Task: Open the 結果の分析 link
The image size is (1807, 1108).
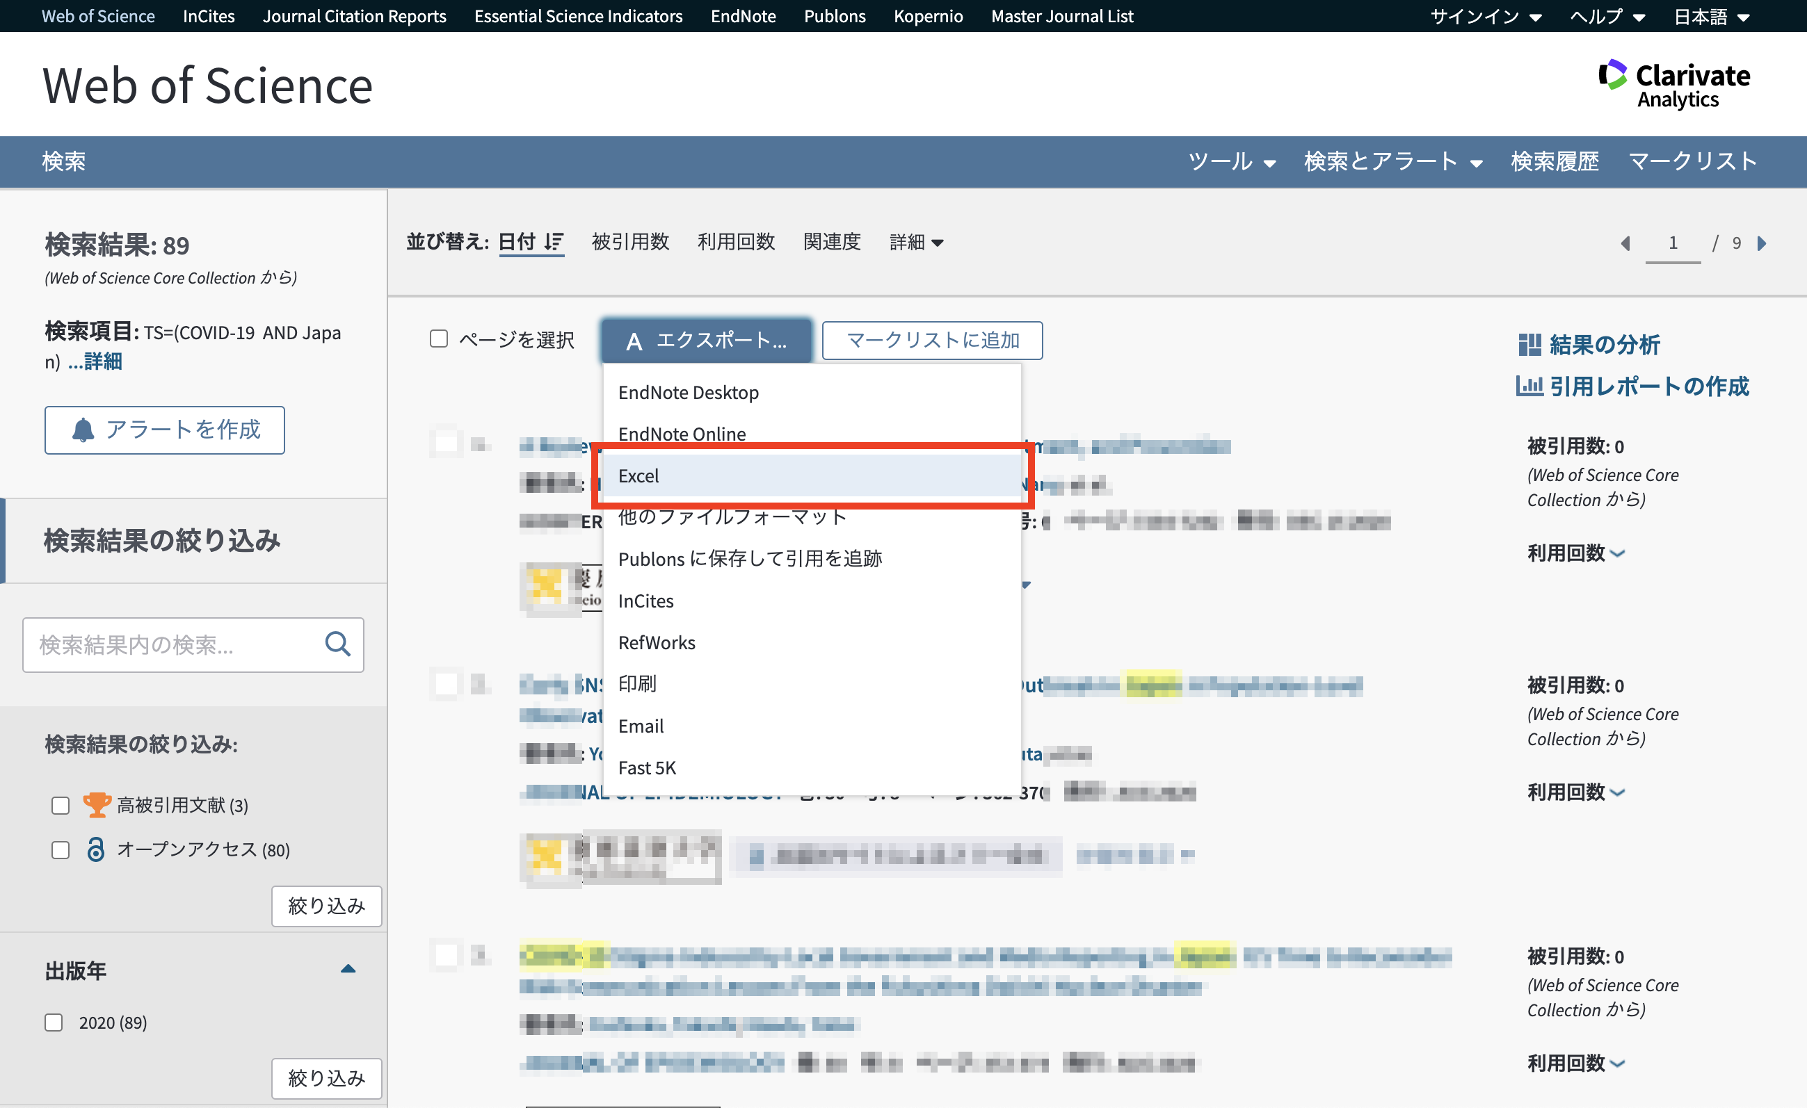Action: [1604, 344]
